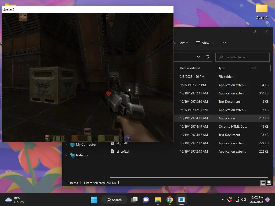Viewport: 275px width, 206px height.
Task: Open the Windows Start menu
Action: click(94, 200)
